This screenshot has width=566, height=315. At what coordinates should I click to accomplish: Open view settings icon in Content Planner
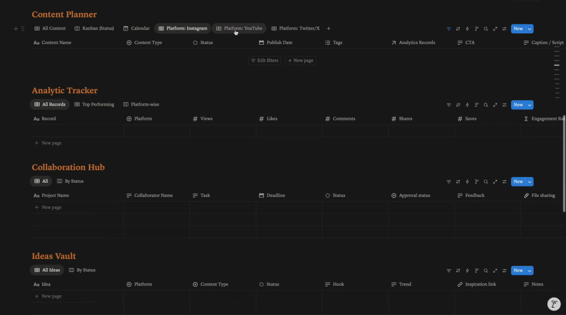click(x=504, y=28)
